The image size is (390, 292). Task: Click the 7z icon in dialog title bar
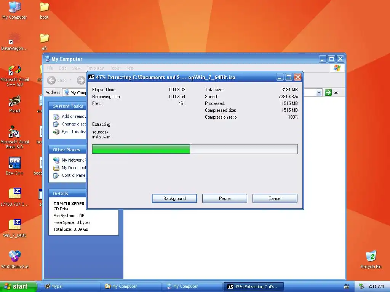91,77
